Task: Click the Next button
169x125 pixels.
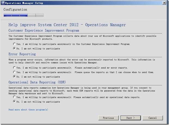Action: point(131,118)
